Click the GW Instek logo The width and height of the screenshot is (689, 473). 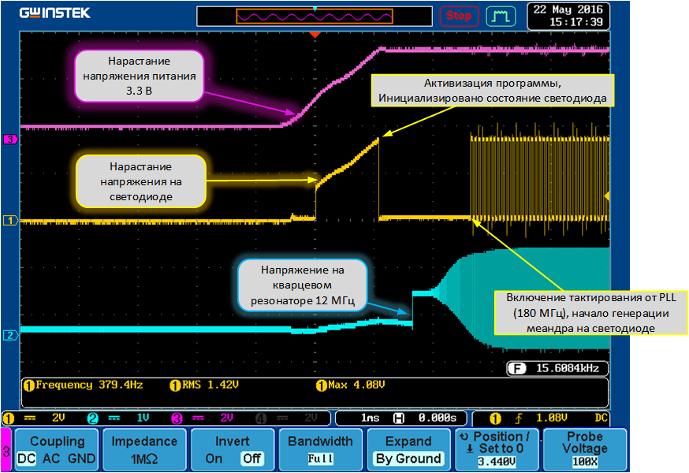54,13
